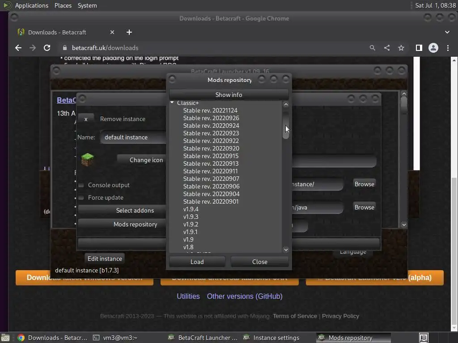Screen dimensions: 458x343
Task: Open Chrome zoom/search magnifier icon
Action: pyautogui.click(x=372, y=48)
